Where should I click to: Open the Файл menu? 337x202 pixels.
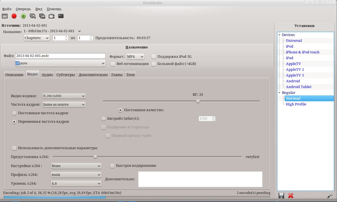click(7, 9)
